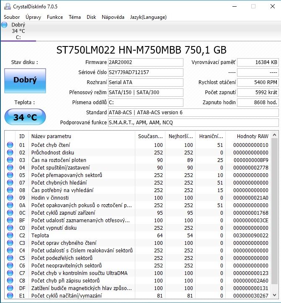Click status orb for Hodin v činnosti
The height and width of the screenshot is (303, 281).
pyautogui.click(x=10, y=198)
